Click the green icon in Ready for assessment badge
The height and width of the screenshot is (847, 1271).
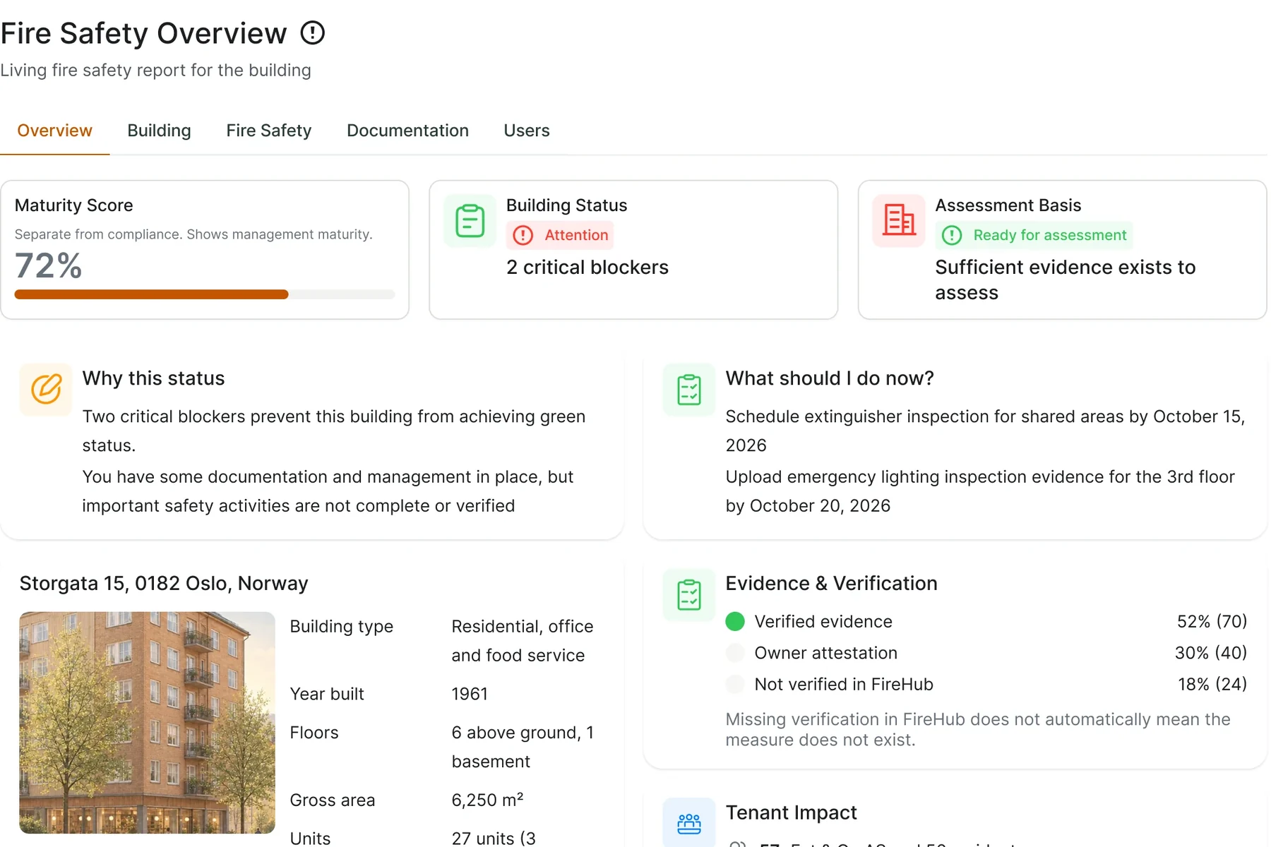point(952,235)
